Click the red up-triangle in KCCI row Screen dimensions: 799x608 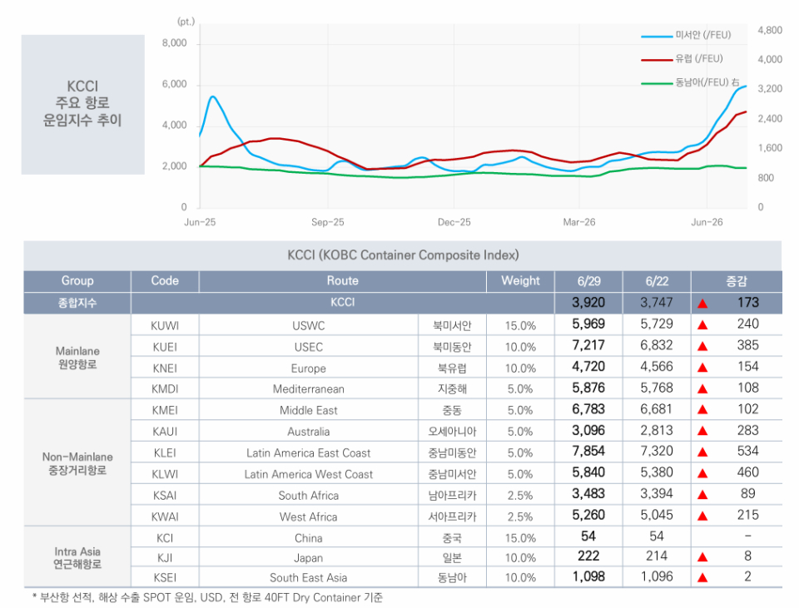tap(702, 304)
